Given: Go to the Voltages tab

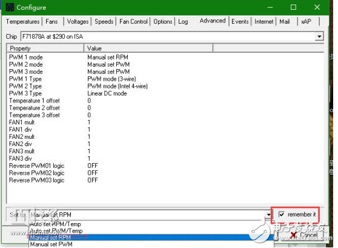Looking at the screenshot, I should click(x=78, y=22).
